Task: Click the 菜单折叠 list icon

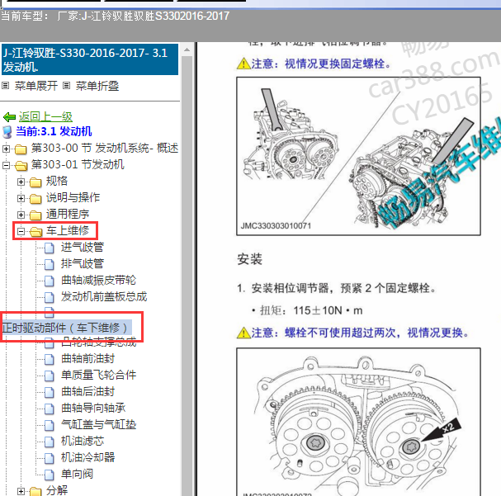Action: 67,86
